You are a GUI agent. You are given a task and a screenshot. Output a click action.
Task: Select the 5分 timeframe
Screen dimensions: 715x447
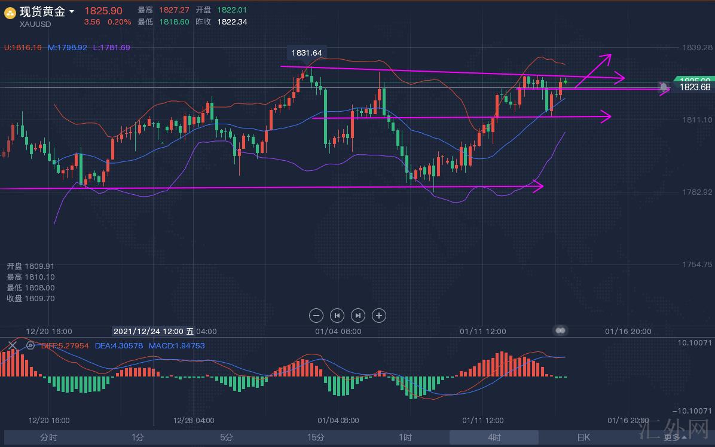(x=227, y=437)
